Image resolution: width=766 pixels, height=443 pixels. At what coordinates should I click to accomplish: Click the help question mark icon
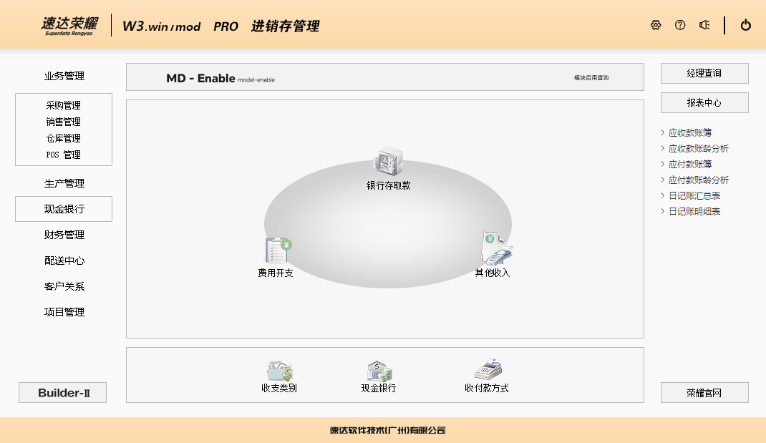[x=680, y=25]
